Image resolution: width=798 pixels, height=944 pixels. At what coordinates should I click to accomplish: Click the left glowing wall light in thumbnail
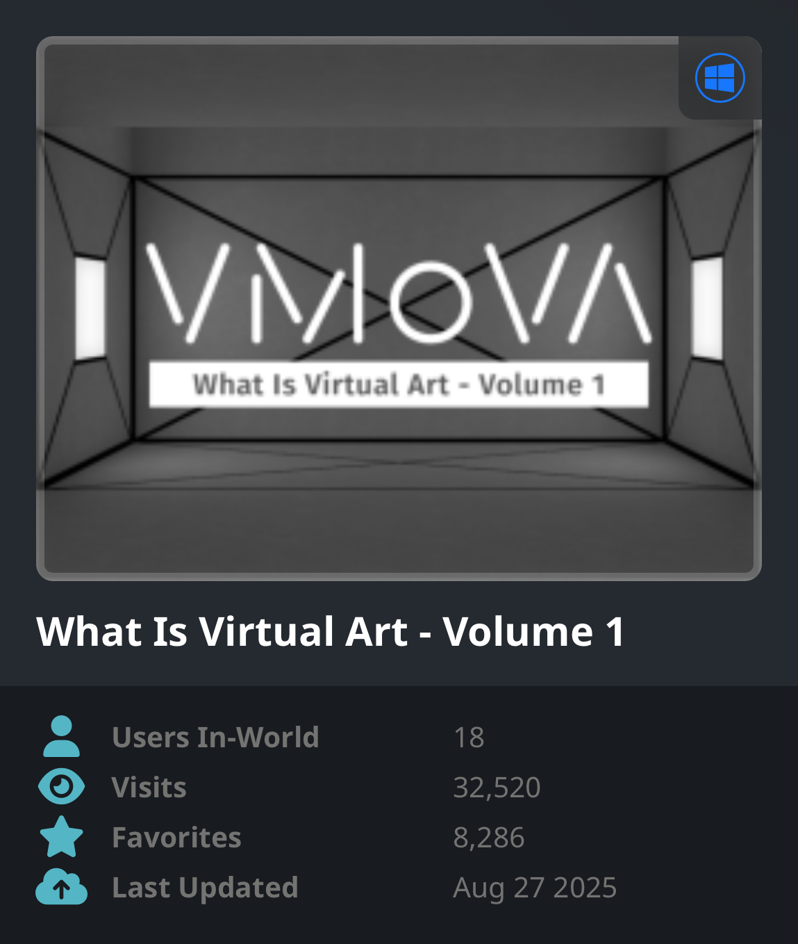pos(90,309)
